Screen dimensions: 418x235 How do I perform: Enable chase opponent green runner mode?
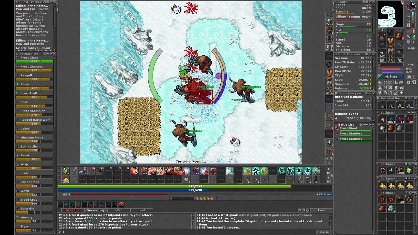414,37
